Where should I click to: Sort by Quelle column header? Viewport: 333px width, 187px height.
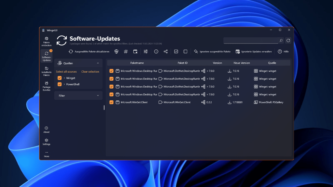pos(272,63)
